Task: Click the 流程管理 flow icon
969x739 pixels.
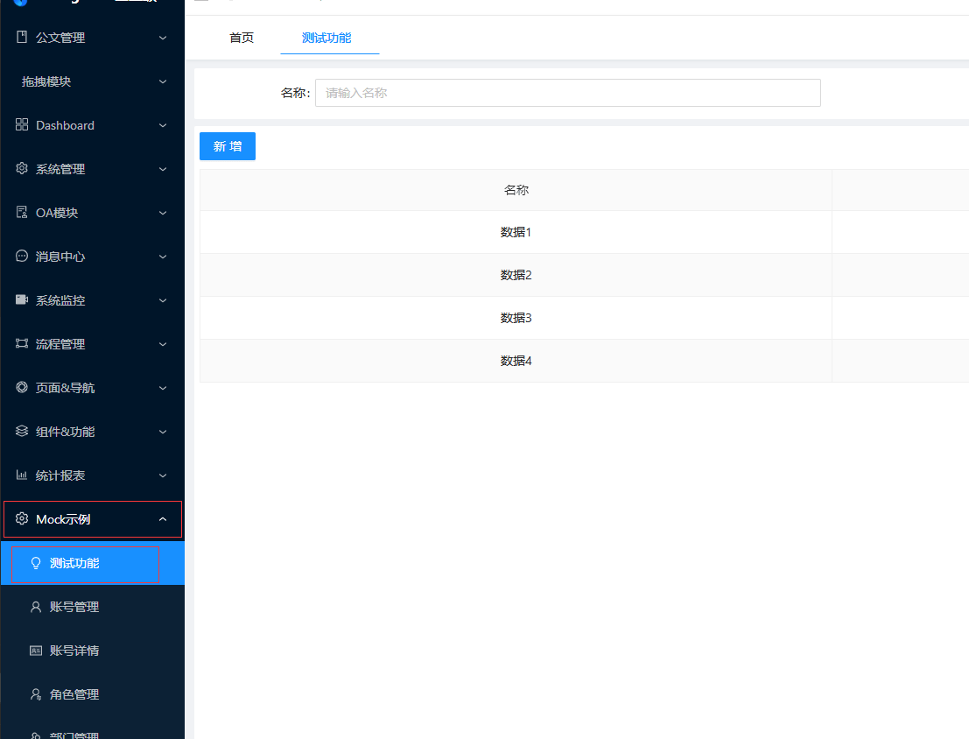Action: point(22,344)
